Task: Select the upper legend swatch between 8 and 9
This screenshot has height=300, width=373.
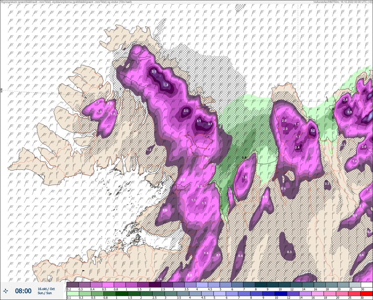Action: click(x=261, y=285)
